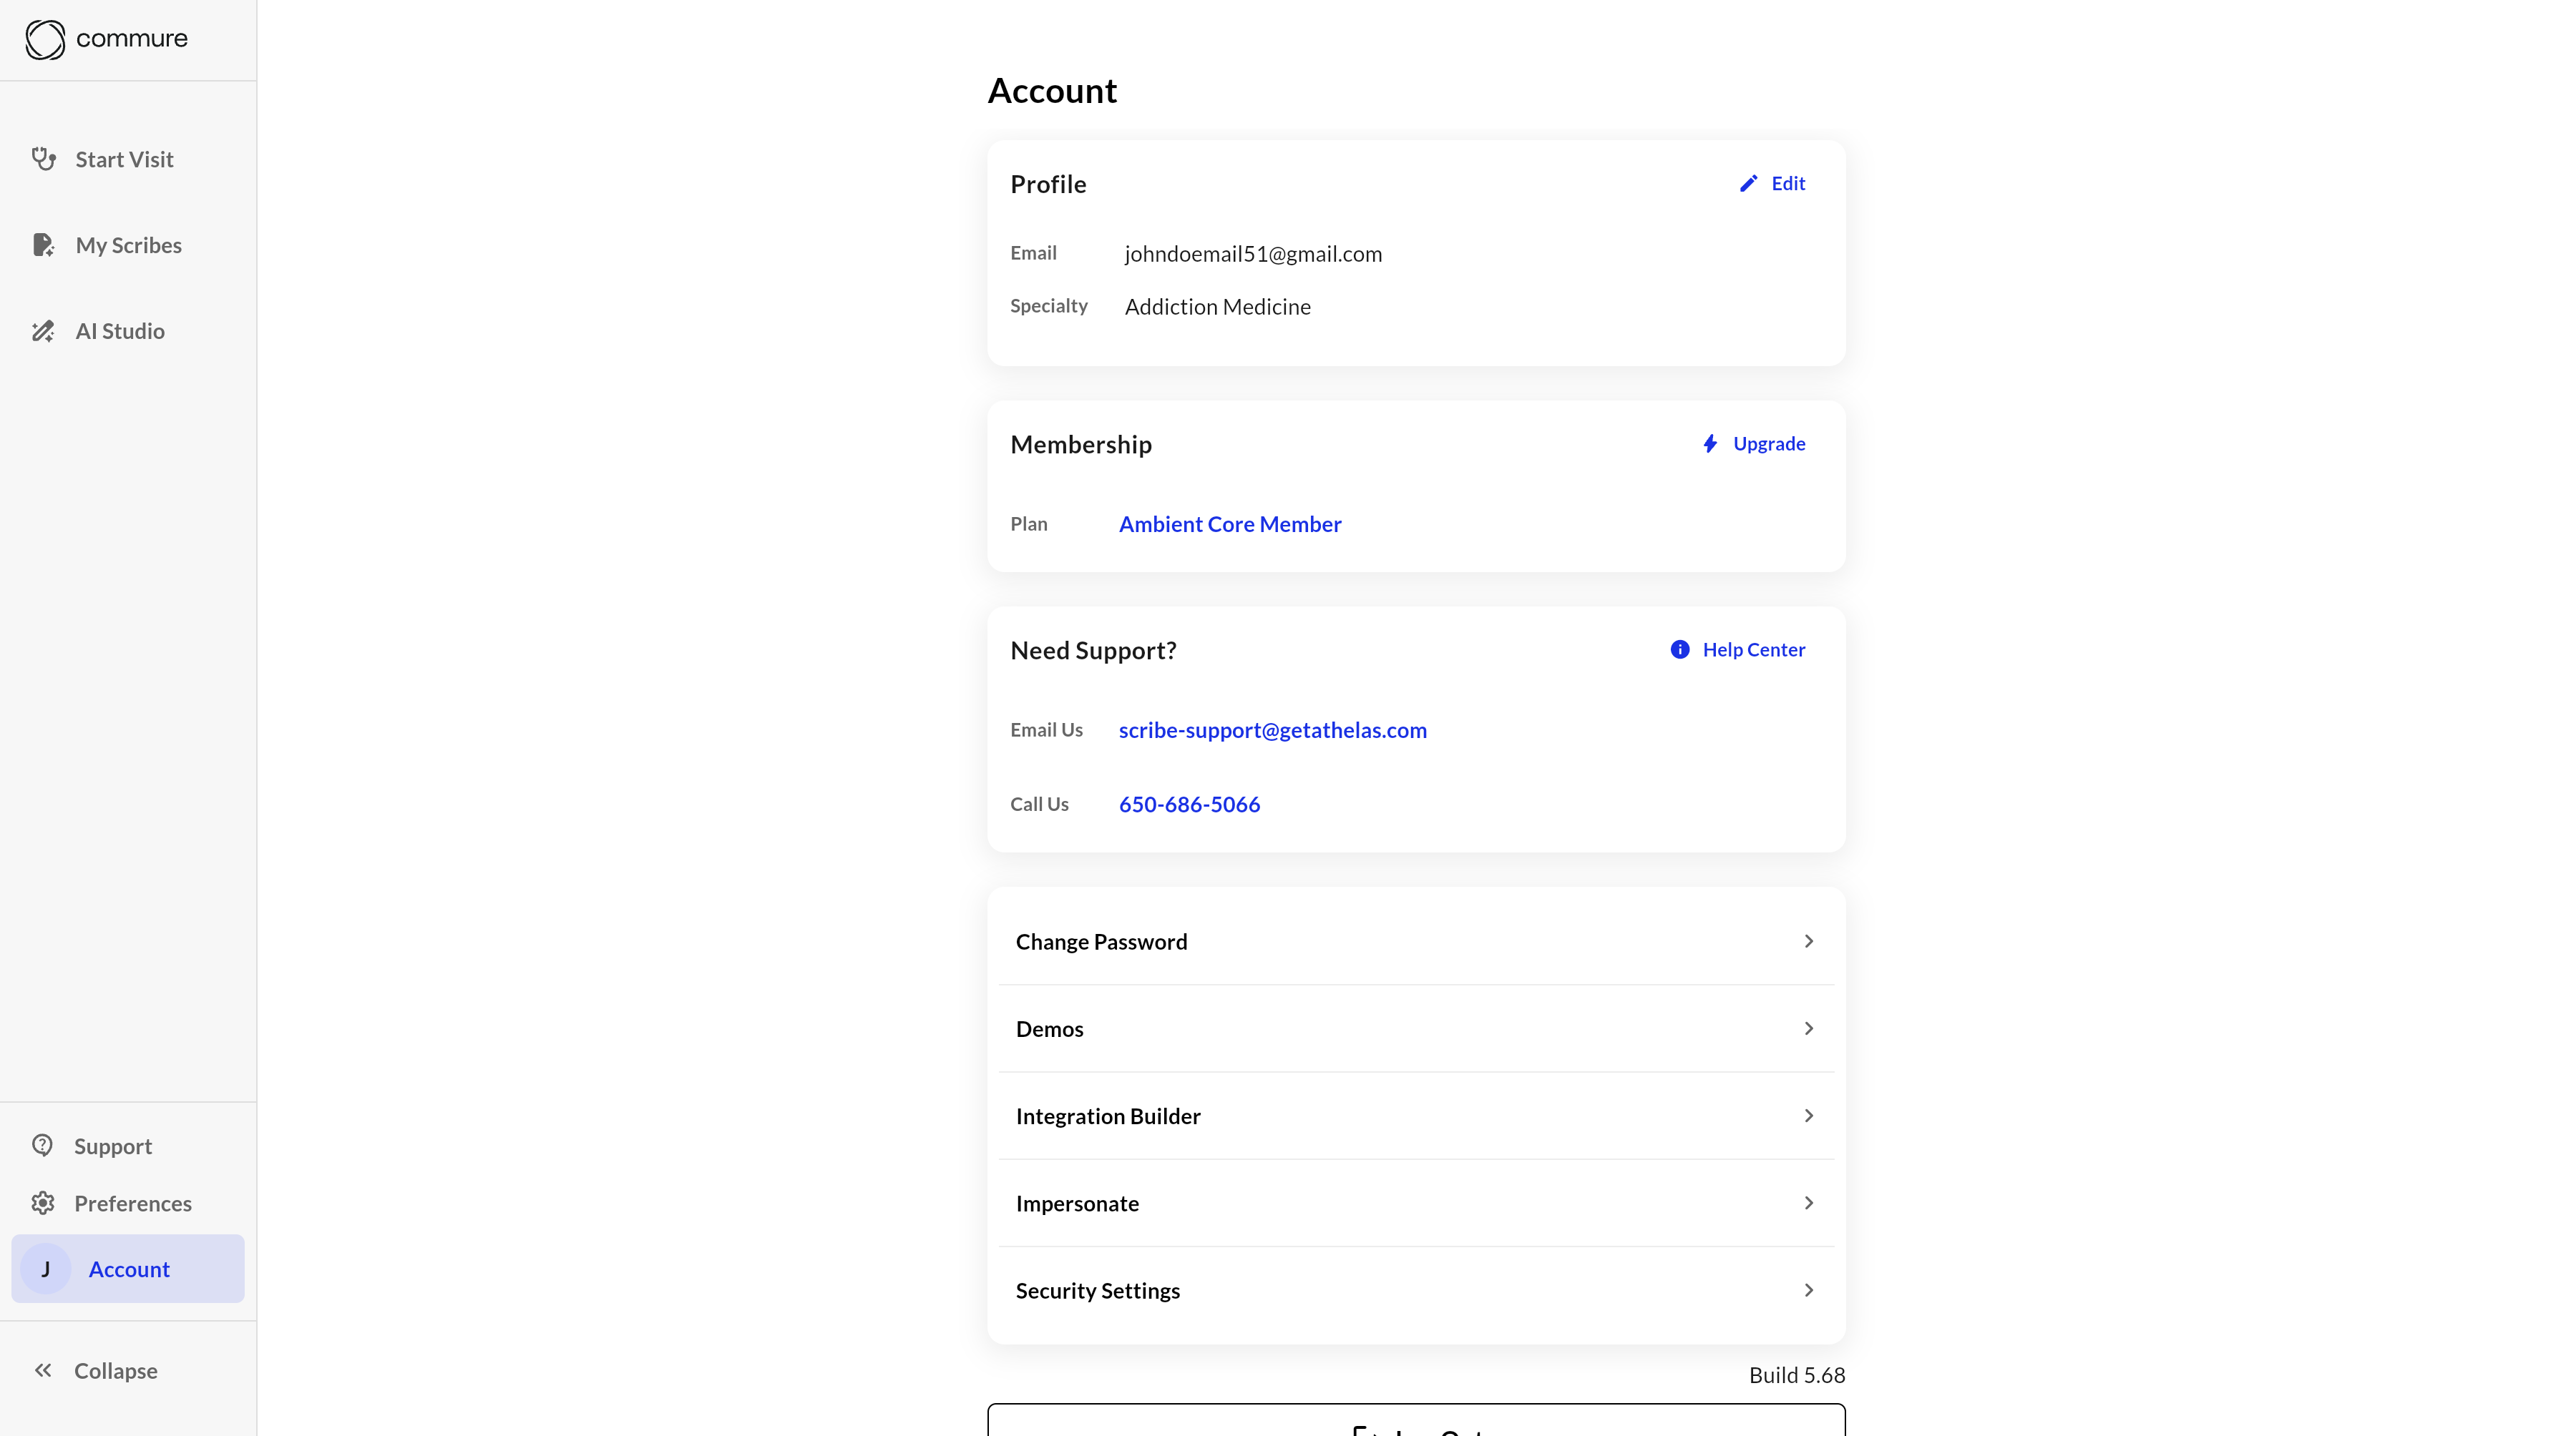Click the Preferences gear icon
The height and width of the screenshot is (1436, 2576).
click(x=42, y=1203)
